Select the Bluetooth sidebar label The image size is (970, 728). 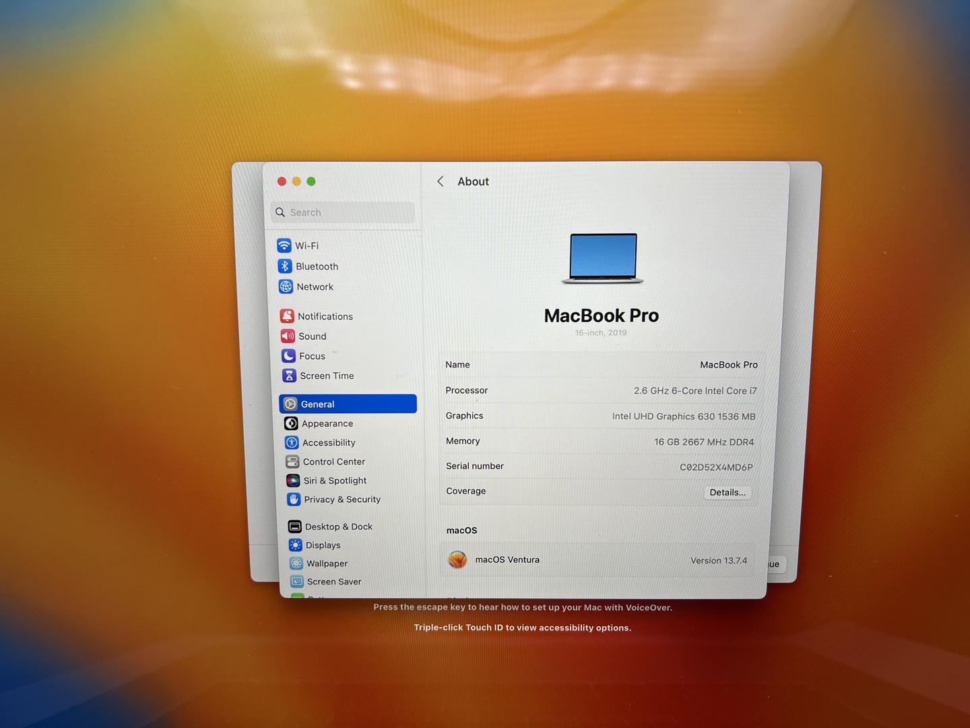click(317, 266)
